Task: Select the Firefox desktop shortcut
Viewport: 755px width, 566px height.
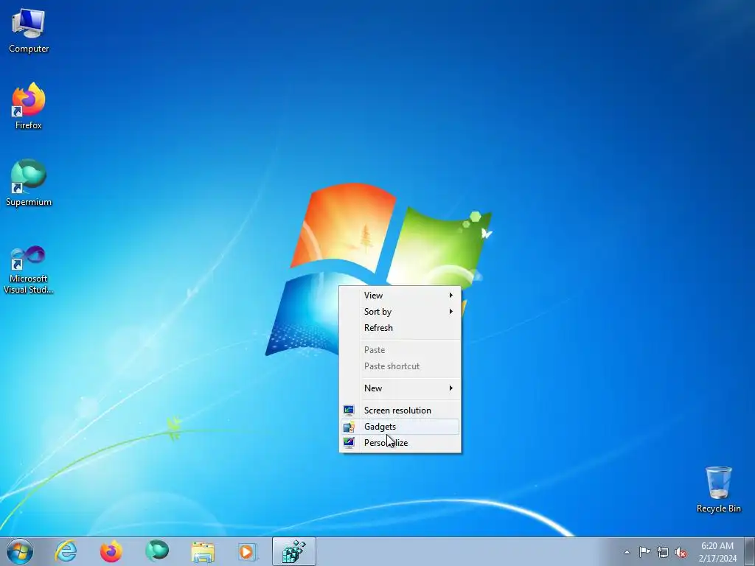Action: pyautogui.click(x=29, y=106)
